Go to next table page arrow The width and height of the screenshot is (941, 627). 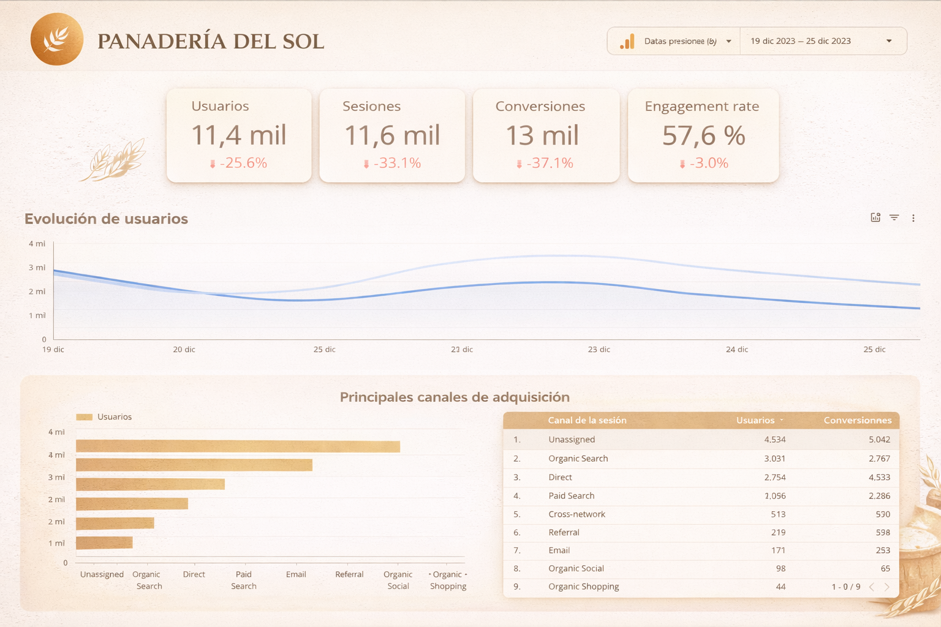pos(886,587)
